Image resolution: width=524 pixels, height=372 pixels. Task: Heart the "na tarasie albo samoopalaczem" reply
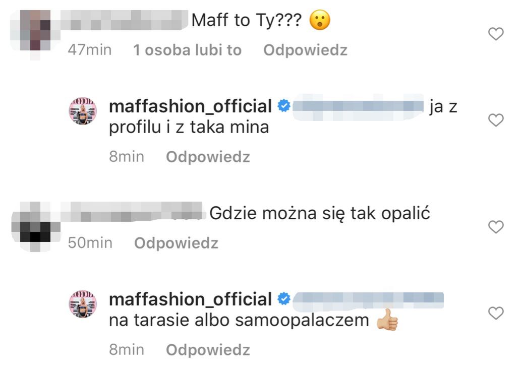(x=496, y=313)
